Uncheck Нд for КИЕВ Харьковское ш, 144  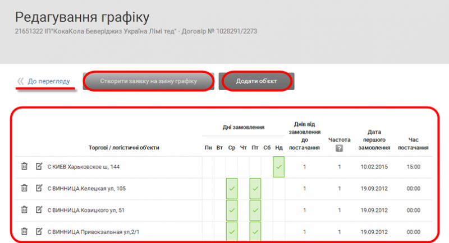(x=279, y=167)
